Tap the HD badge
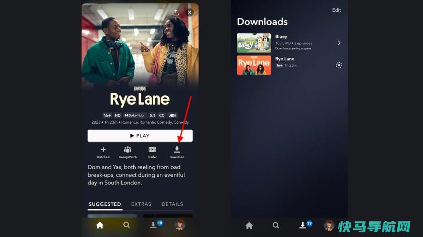Viewport: 423px width, 237px height. (118, 115)
